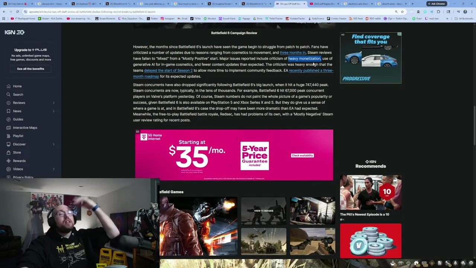Screen dimensions: 476x268
Task: Click the zoom magnifier icon in the address bar
Action: 396,12
